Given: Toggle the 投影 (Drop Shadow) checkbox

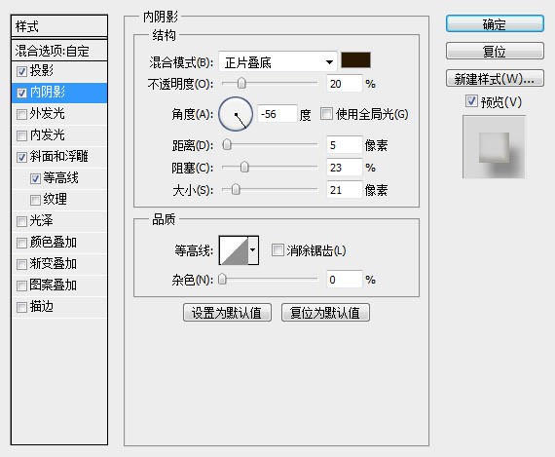Looking at the screenshot, I should (21, 71).
